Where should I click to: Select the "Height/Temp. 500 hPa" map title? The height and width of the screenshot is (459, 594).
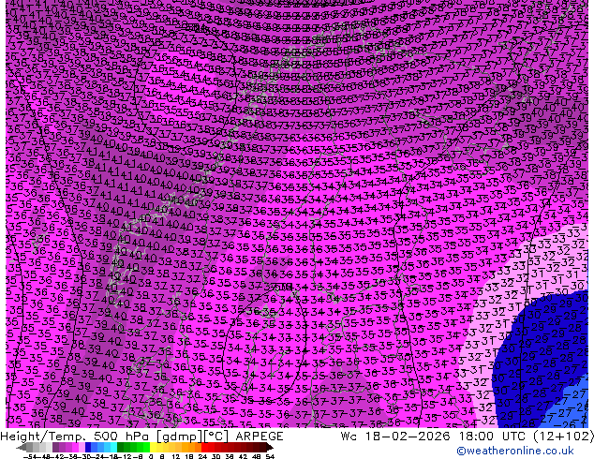point(75,437)
